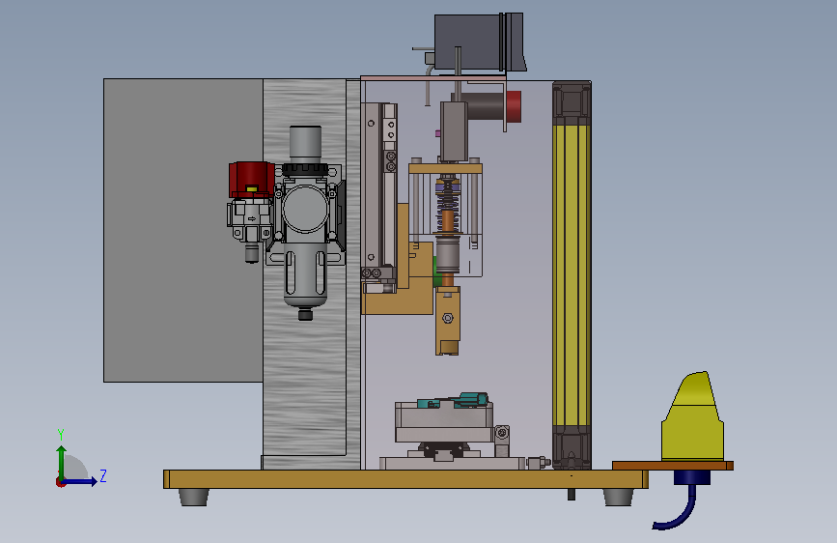
Task: Pick the red lockout valve knob
Action: [251, 180]
